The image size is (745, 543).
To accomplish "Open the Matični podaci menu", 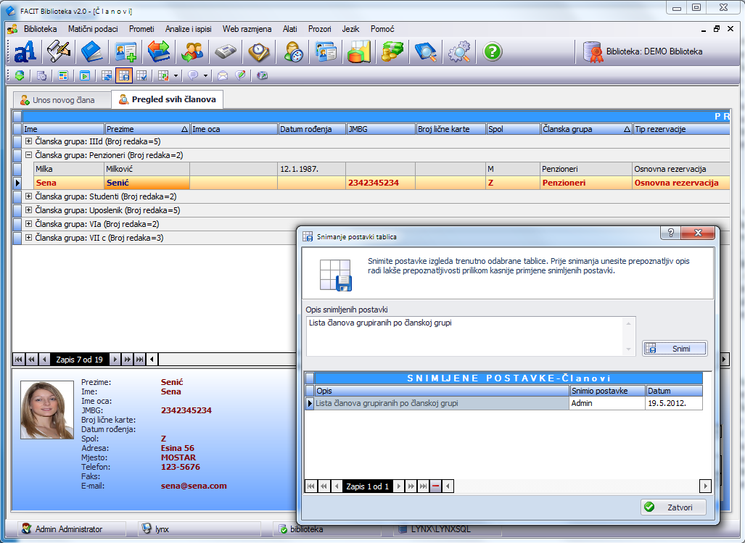I will [93, 29].
